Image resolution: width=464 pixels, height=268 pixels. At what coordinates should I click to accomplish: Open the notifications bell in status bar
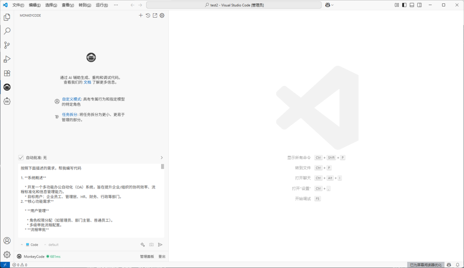click(458, 265)
